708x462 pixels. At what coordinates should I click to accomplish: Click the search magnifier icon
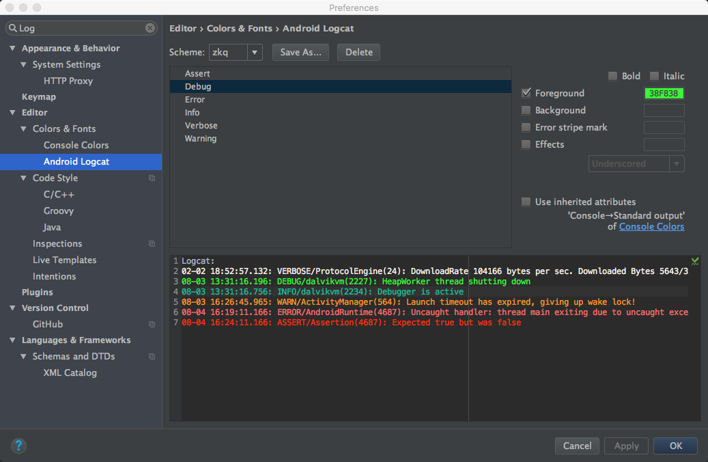coord(13,28)
